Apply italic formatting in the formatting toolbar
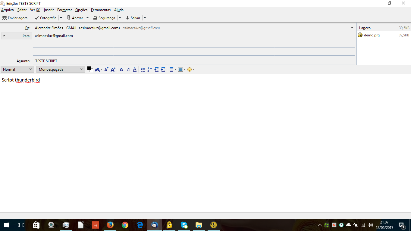Viewport: 411px width, 231px height. coord(128,69)
